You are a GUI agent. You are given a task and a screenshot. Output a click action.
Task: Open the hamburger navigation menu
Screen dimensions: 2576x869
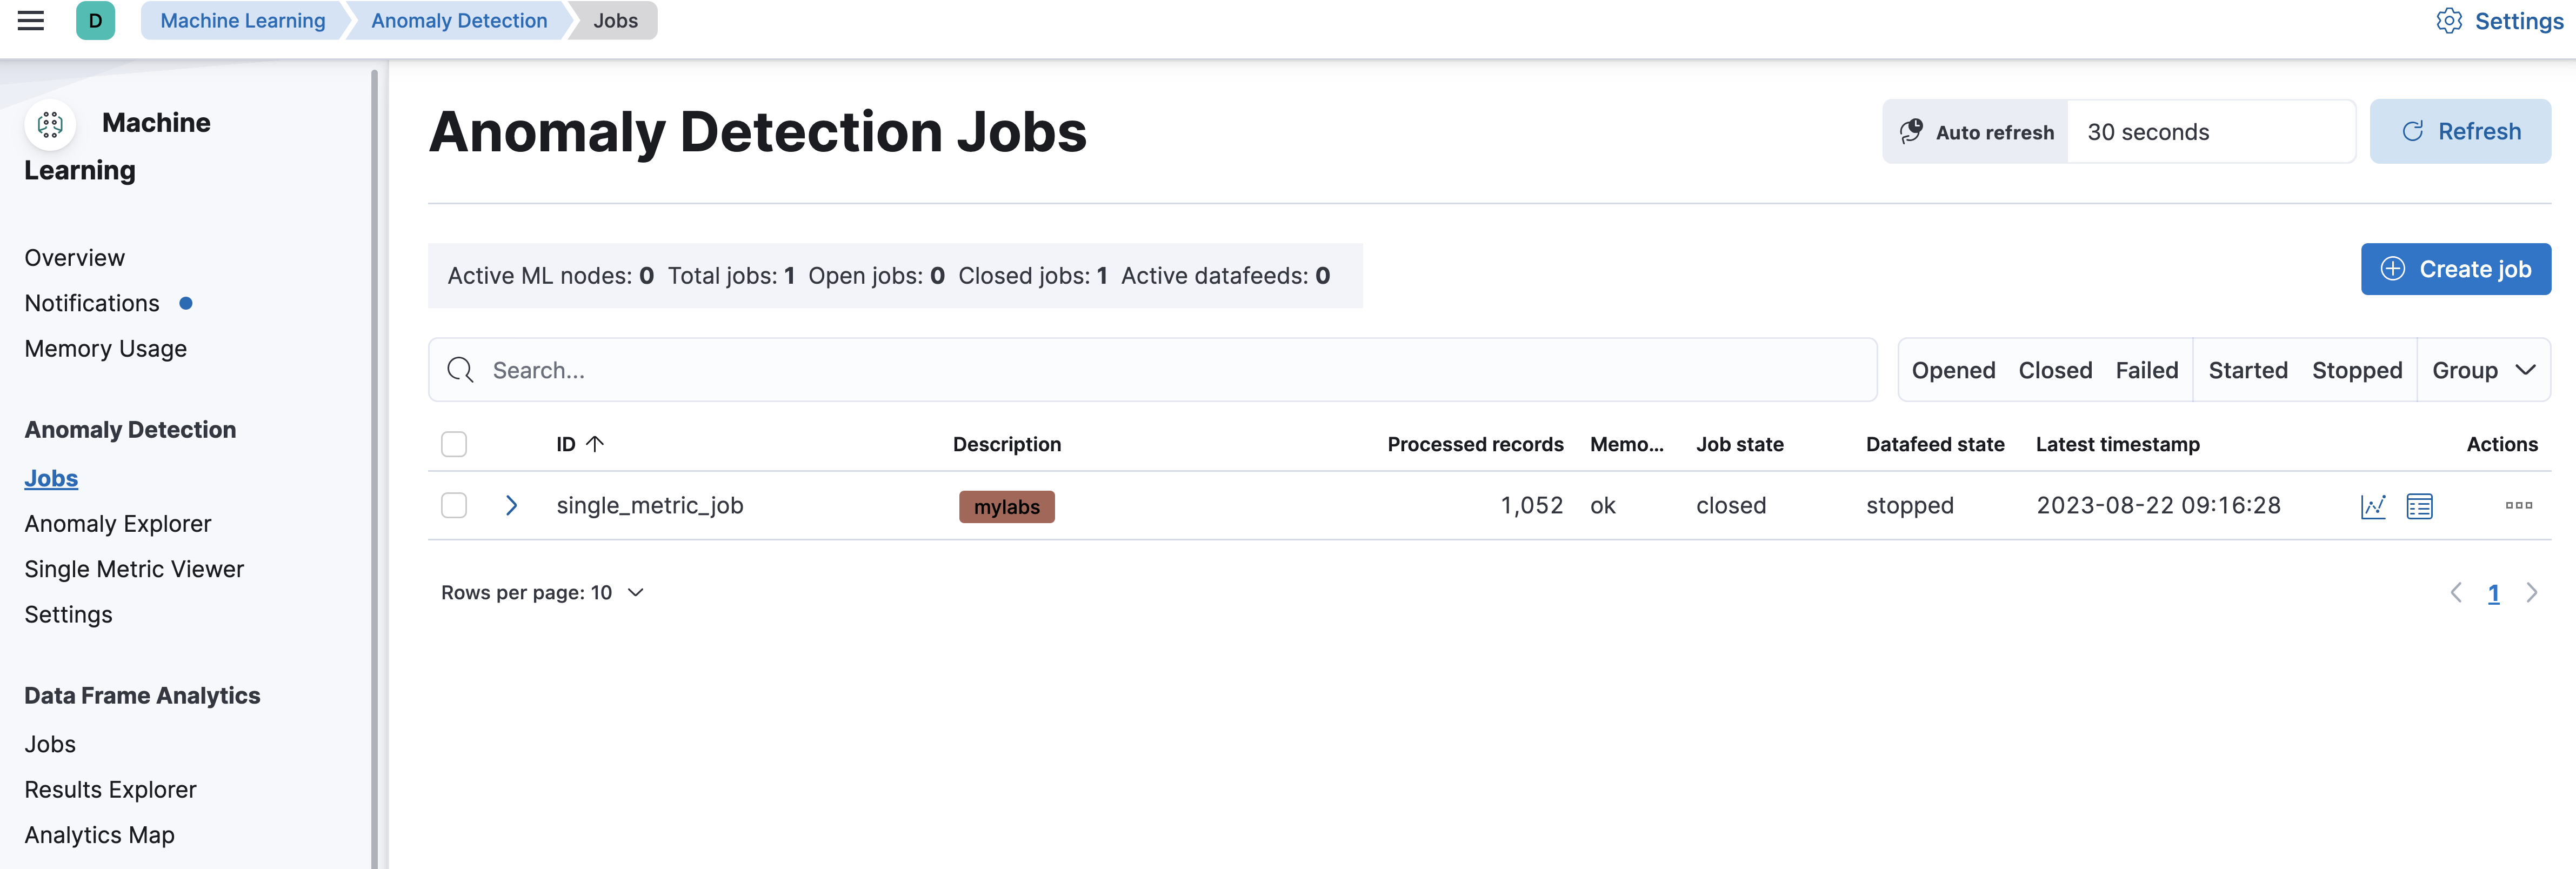pyautogui.click(x=31, y=20)
